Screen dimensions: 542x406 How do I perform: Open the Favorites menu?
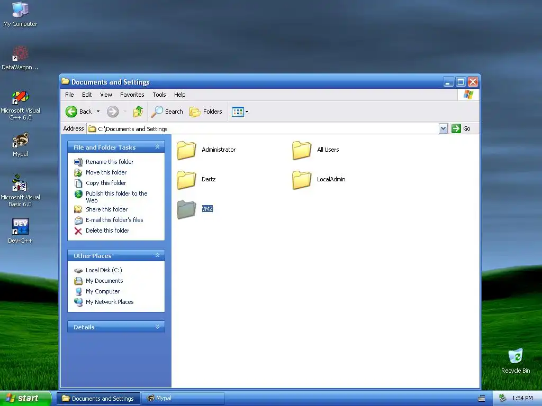click(x=132, y=95)
